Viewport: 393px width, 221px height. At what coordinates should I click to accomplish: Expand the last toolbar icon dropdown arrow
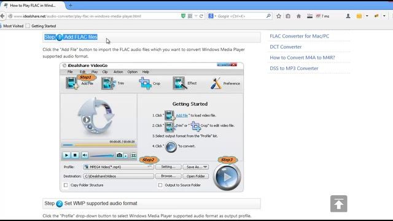pos(384,16)
